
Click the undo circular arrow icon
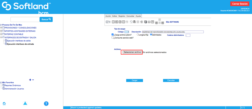(x=131, y=22)
